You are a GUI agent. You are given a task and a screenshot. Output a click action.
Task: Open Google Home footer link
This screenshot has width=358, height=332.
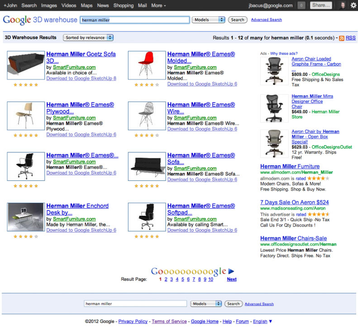[x=205, y=321]
